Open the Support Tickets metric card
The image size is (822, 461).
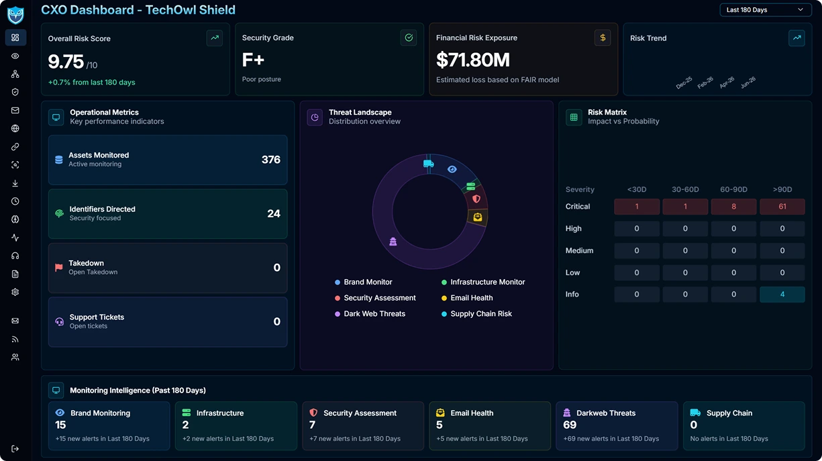click(x=168, y=322)
